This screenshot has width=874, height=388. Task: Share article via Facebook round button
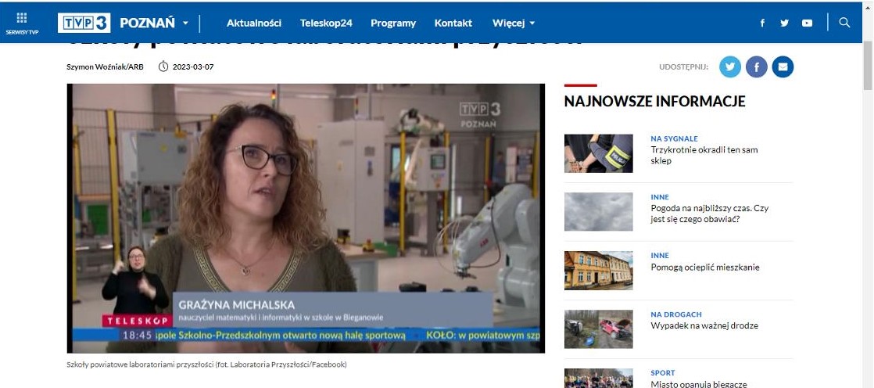click(x=757, y=67)
